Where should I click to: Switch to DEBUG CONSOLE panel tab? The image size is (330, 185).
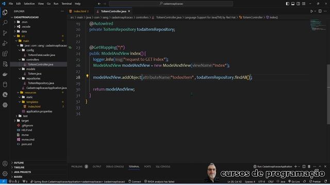tap(114, 166)
